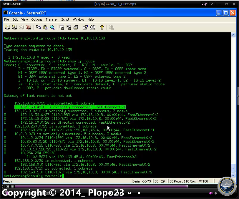Image resolution: width=239 pixels, height=199 pixels.
Task: Click the Copy toolbar icon
Action: (x=38, y=27)
